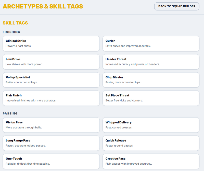
Task: Open the Curler skill tag card
Action: tap(151, 44)
